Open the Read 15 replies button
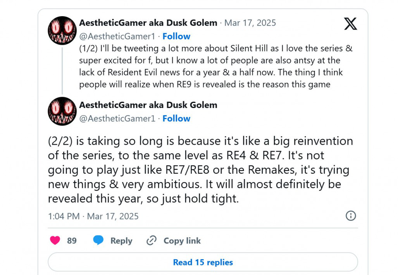The width and height of the screenshot is (398, 275). coord(203,262)
